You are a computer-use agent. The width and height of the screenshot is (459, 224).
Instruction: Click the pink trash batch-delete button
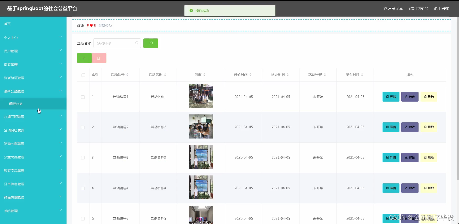[99, 58]
